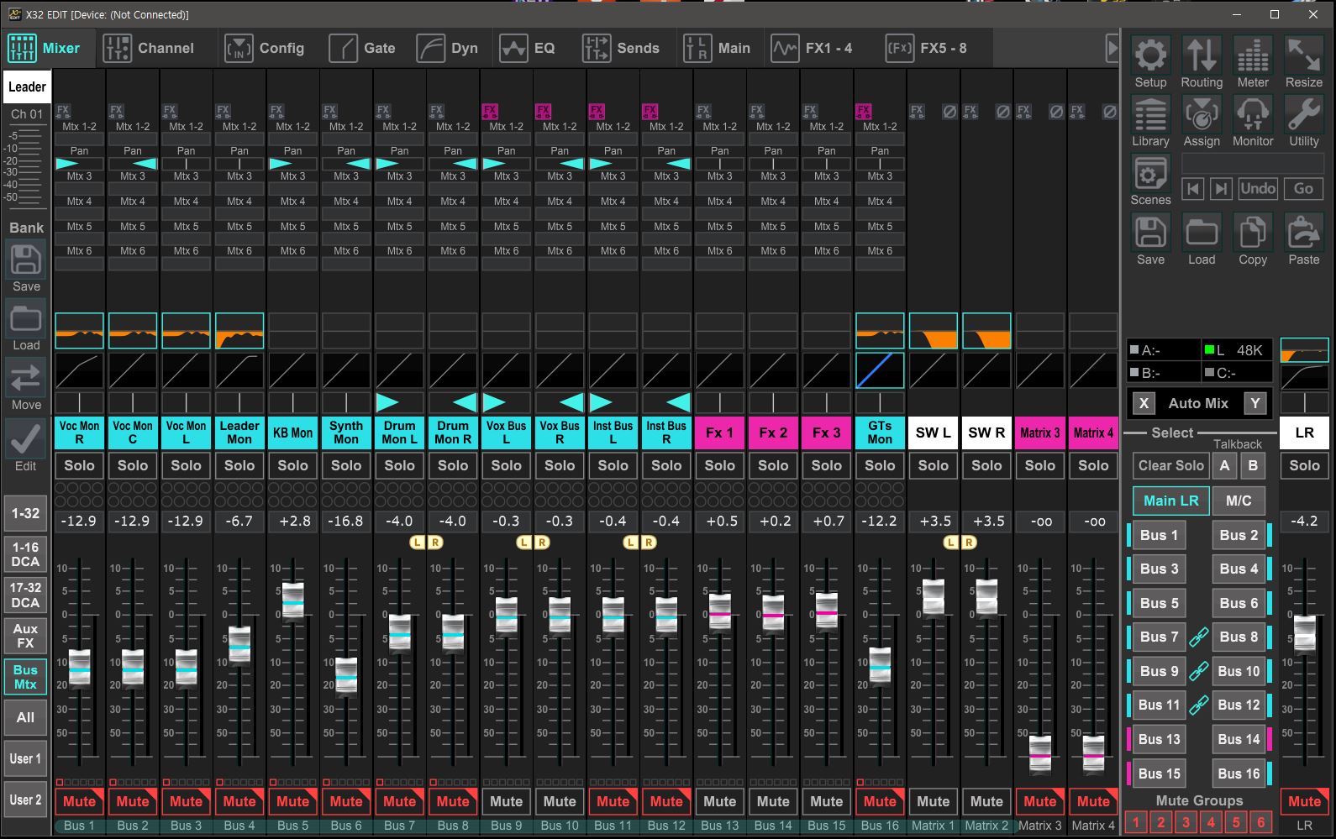Click the Clear Solo button

click(x=1170, y=465)
